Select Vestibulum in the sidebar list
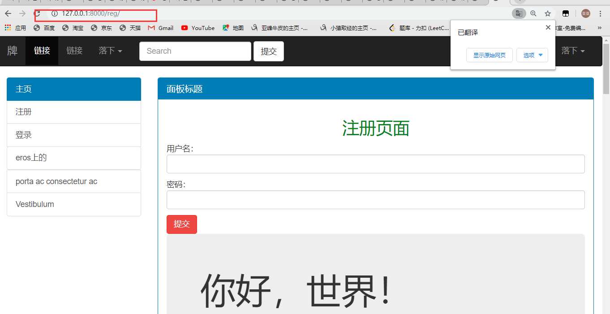Screen dimensions: 610x314 74,204
